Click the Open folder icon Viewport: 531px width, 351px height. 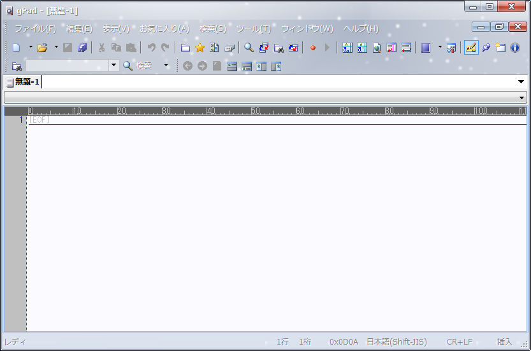[x=42, y=48]
